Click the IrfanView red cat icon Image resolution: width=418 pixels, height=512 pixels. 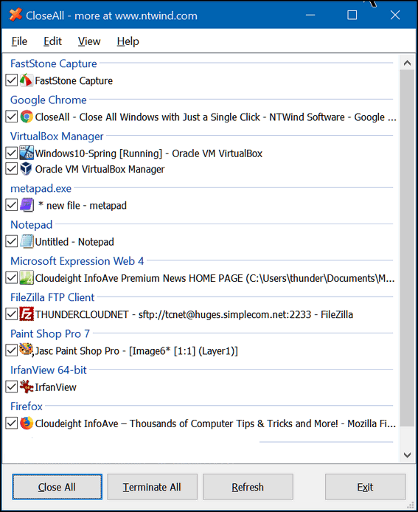pos(26,387)
